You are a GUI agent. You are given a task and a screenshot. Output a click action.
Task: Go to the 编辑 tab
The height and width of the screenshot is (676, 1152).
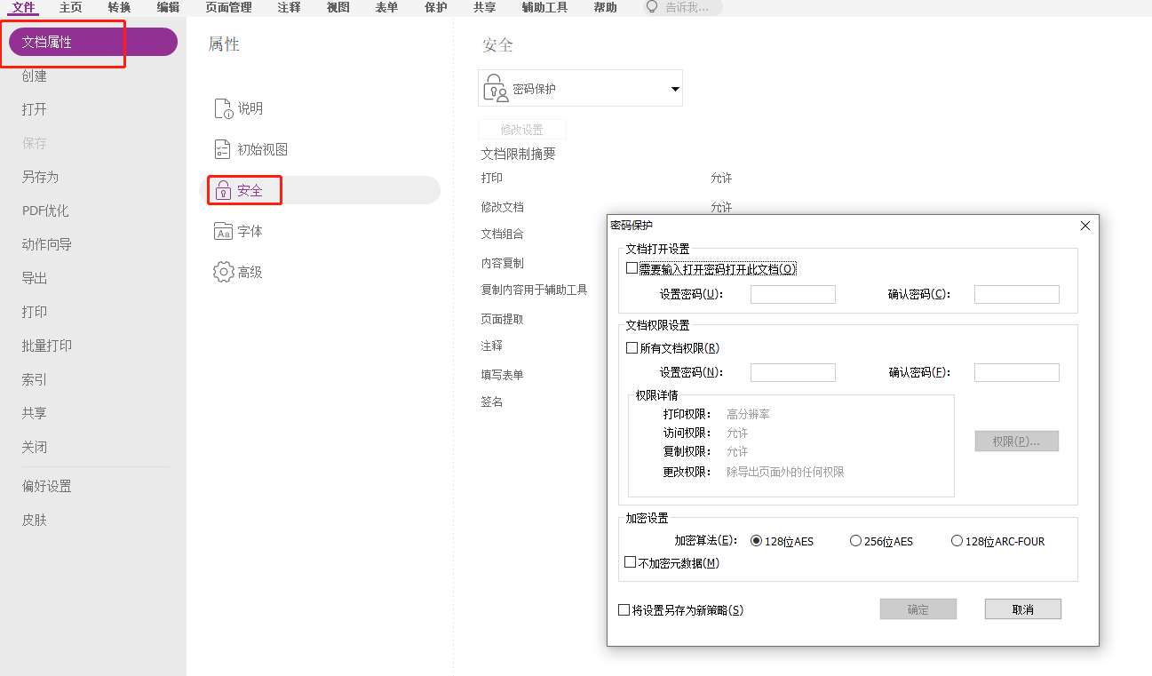[x=168, y=7]
